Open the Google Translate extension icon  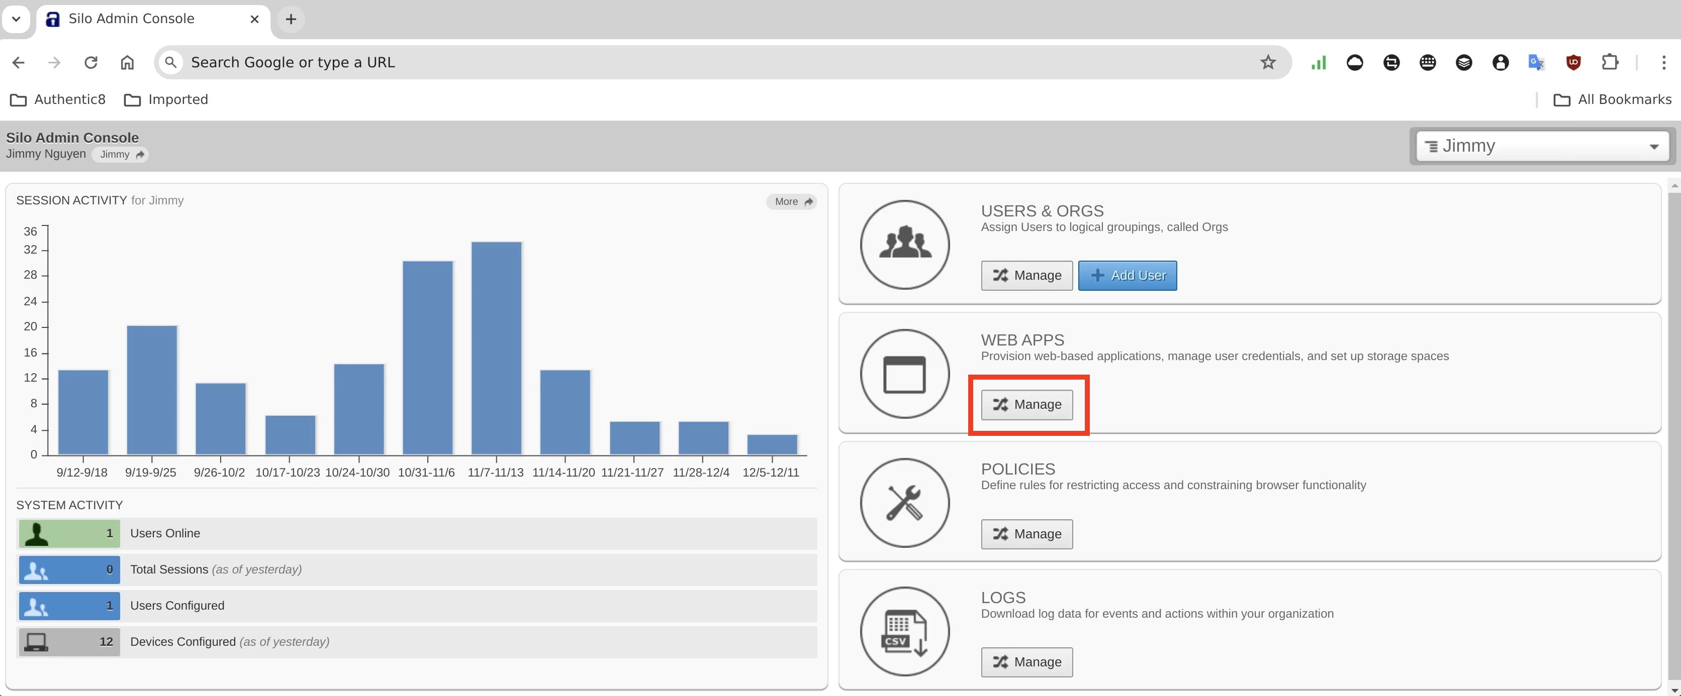tap(1536, 63)
